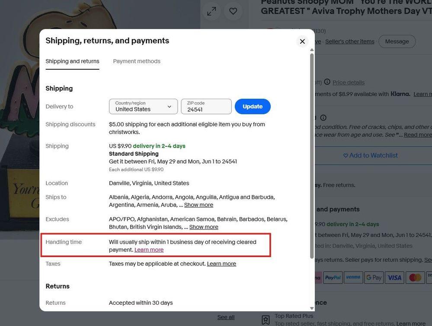Click Read more in item condition description
This screenshot has width=432, height=326.
click(x=418, y=135)
